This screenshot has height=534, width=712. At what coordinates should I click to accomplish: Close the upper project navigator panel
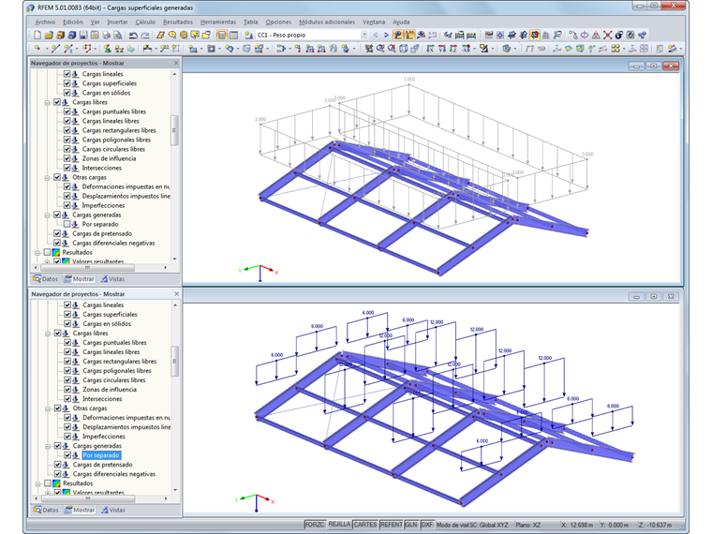pos(176,63)
